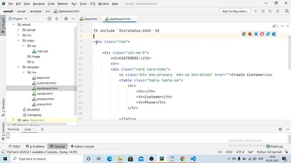Toggle the Favorites tool window stripe button
291x163 pixels.
(x=3, y=131)
